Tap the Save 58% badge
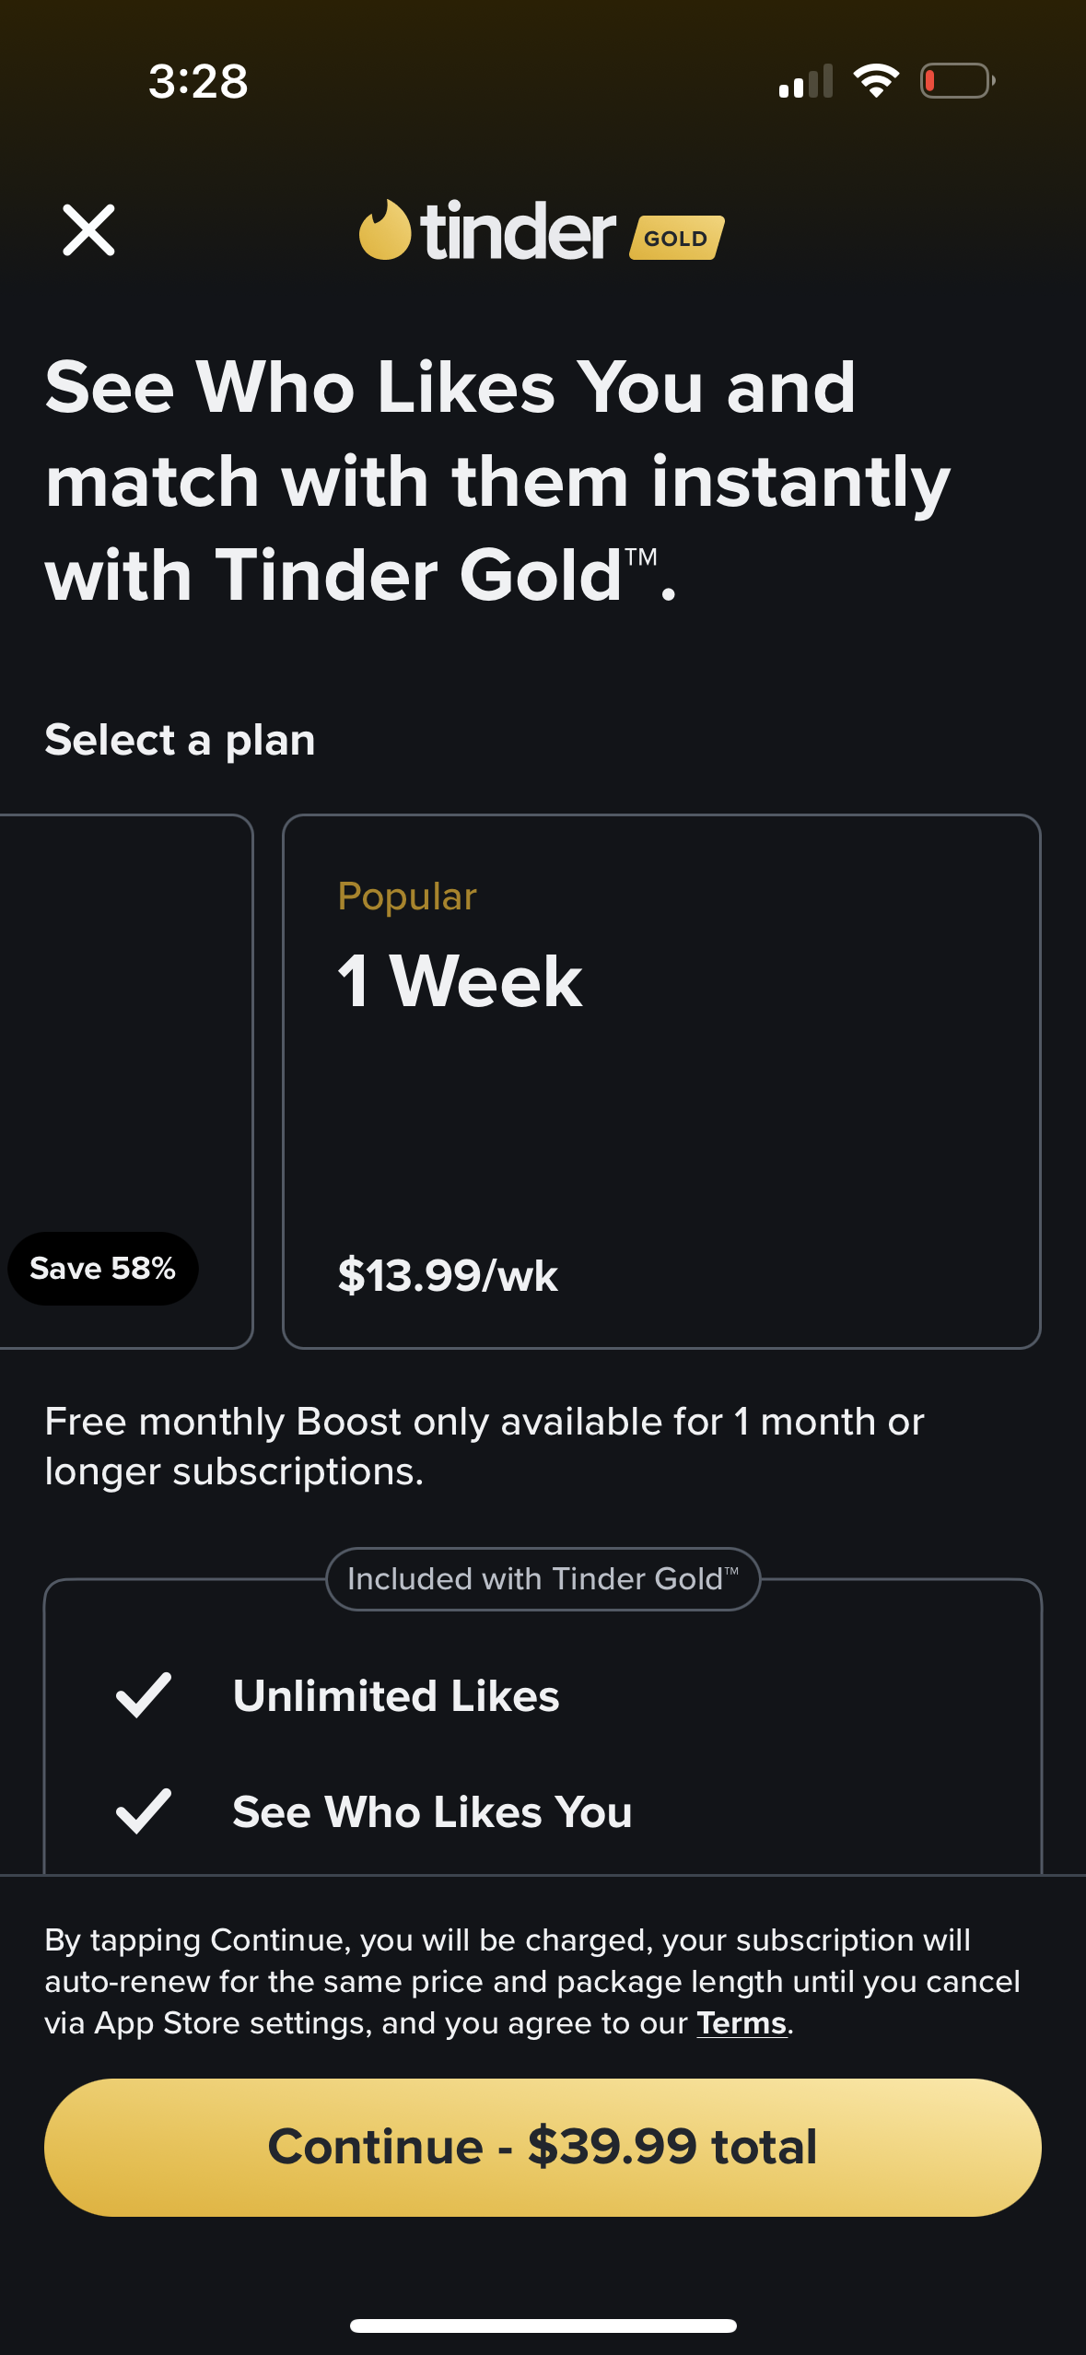This screenshot has width=1086, height=2355. coord(103,1269)
